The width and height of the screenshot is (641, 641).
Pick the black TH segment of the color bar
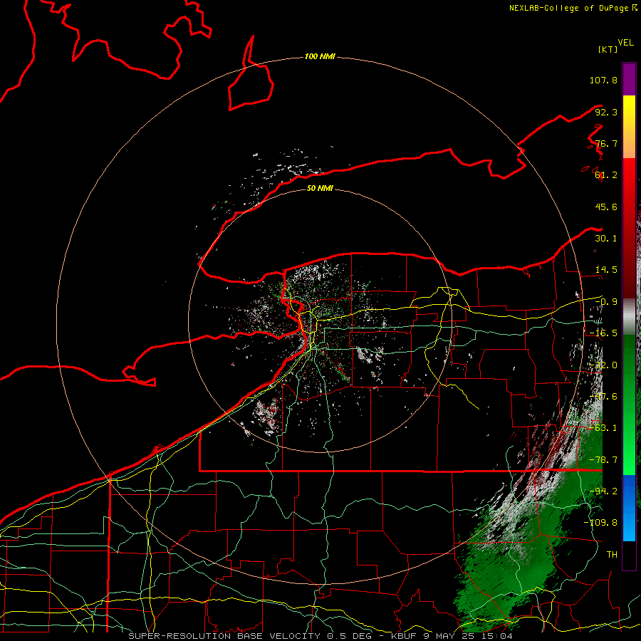[629, 555]
